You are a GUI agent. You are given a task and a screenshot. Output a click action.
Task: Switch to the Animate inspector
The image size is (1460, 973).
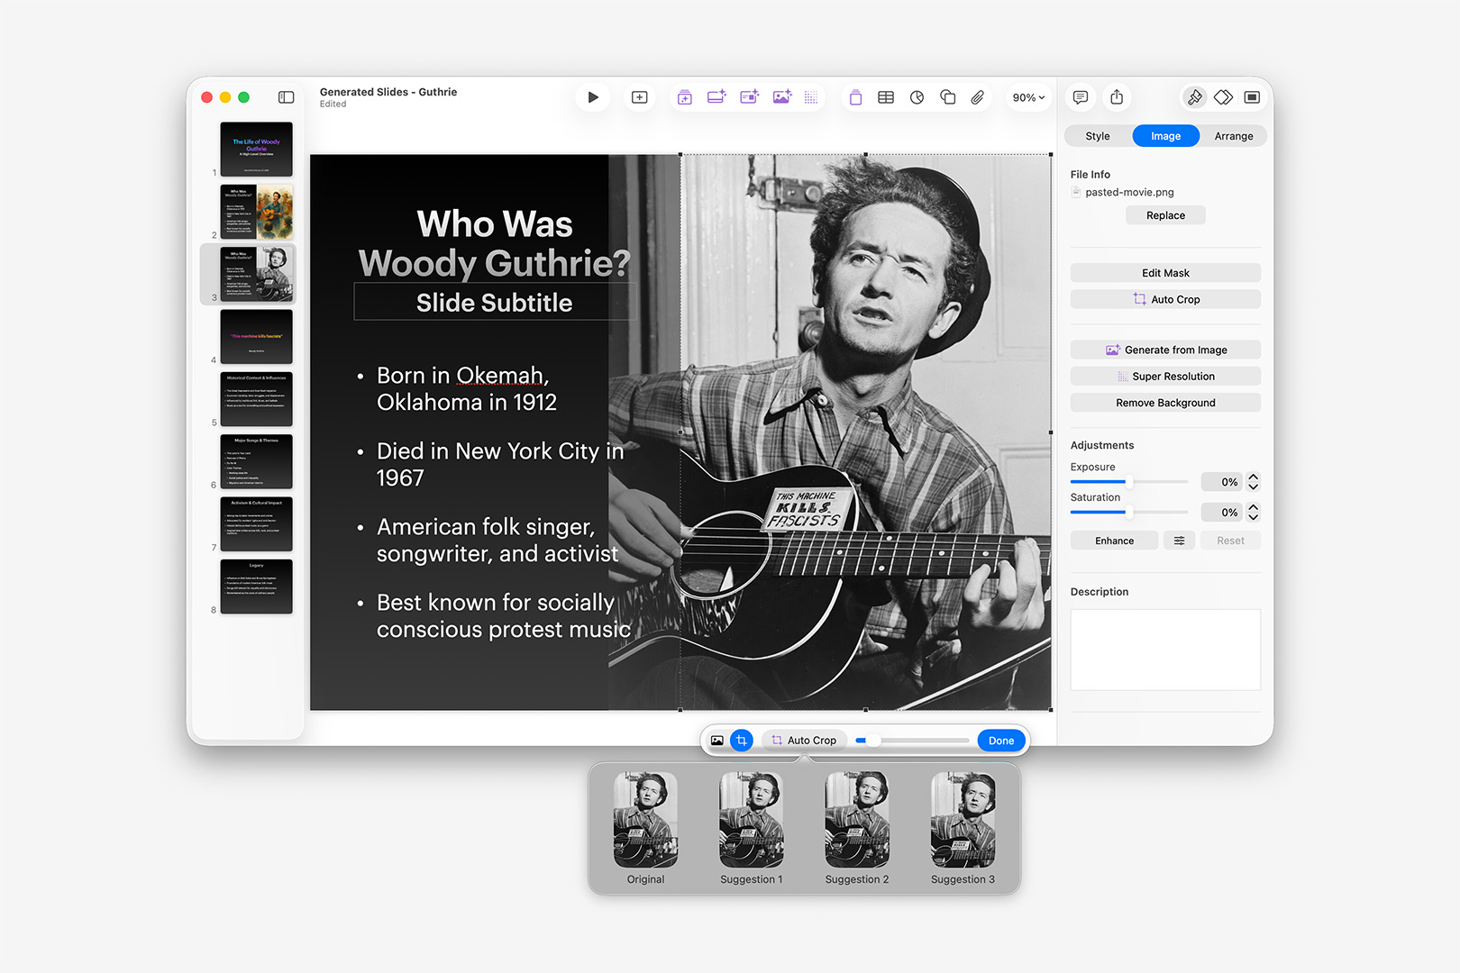click(x=1223, y=97)
